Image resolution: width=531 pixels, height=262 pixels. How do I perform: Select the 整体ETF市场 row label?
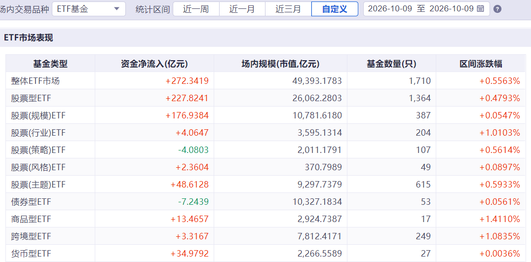[35, 81]
